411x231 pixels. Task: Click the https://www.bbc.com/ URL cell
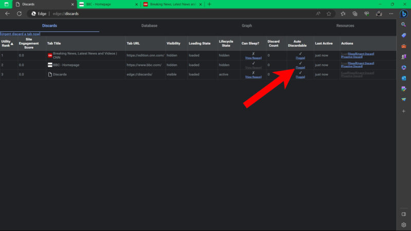click(144, 65)
